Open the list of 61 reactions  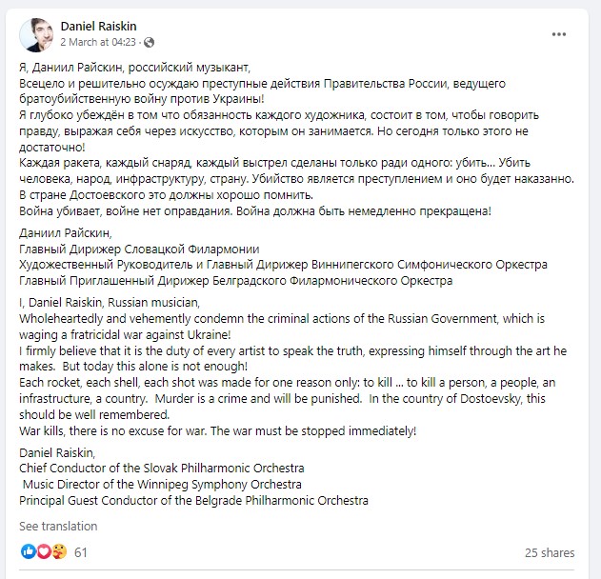(81, 552)
